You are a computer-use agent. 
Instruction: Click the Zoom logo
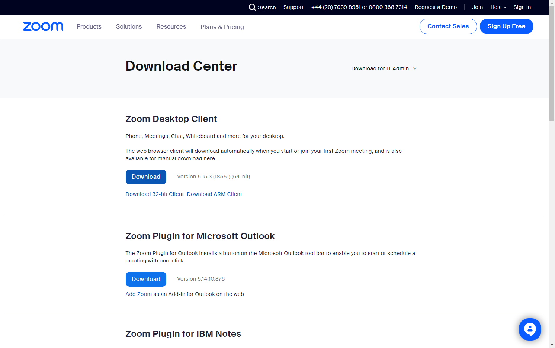pos(43,26)
